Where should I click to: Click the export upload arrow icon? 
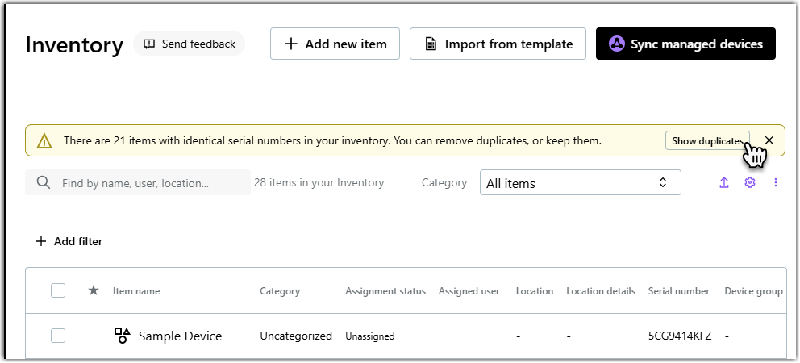point(724,183)
